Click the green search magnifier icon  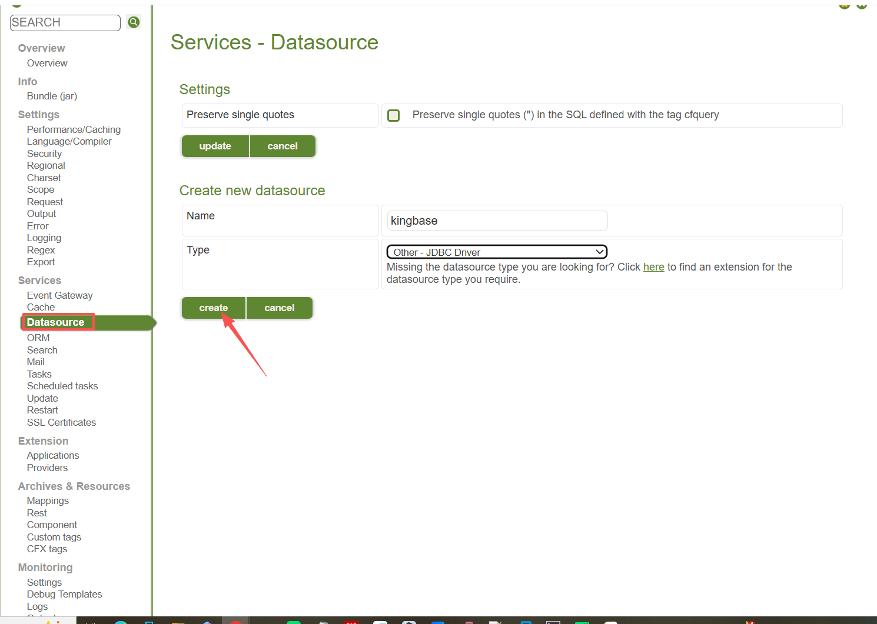[134, 22]
